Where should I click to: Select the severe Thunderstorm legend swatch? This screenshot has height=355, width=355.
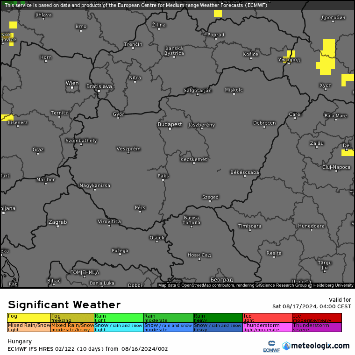point(317,327)
